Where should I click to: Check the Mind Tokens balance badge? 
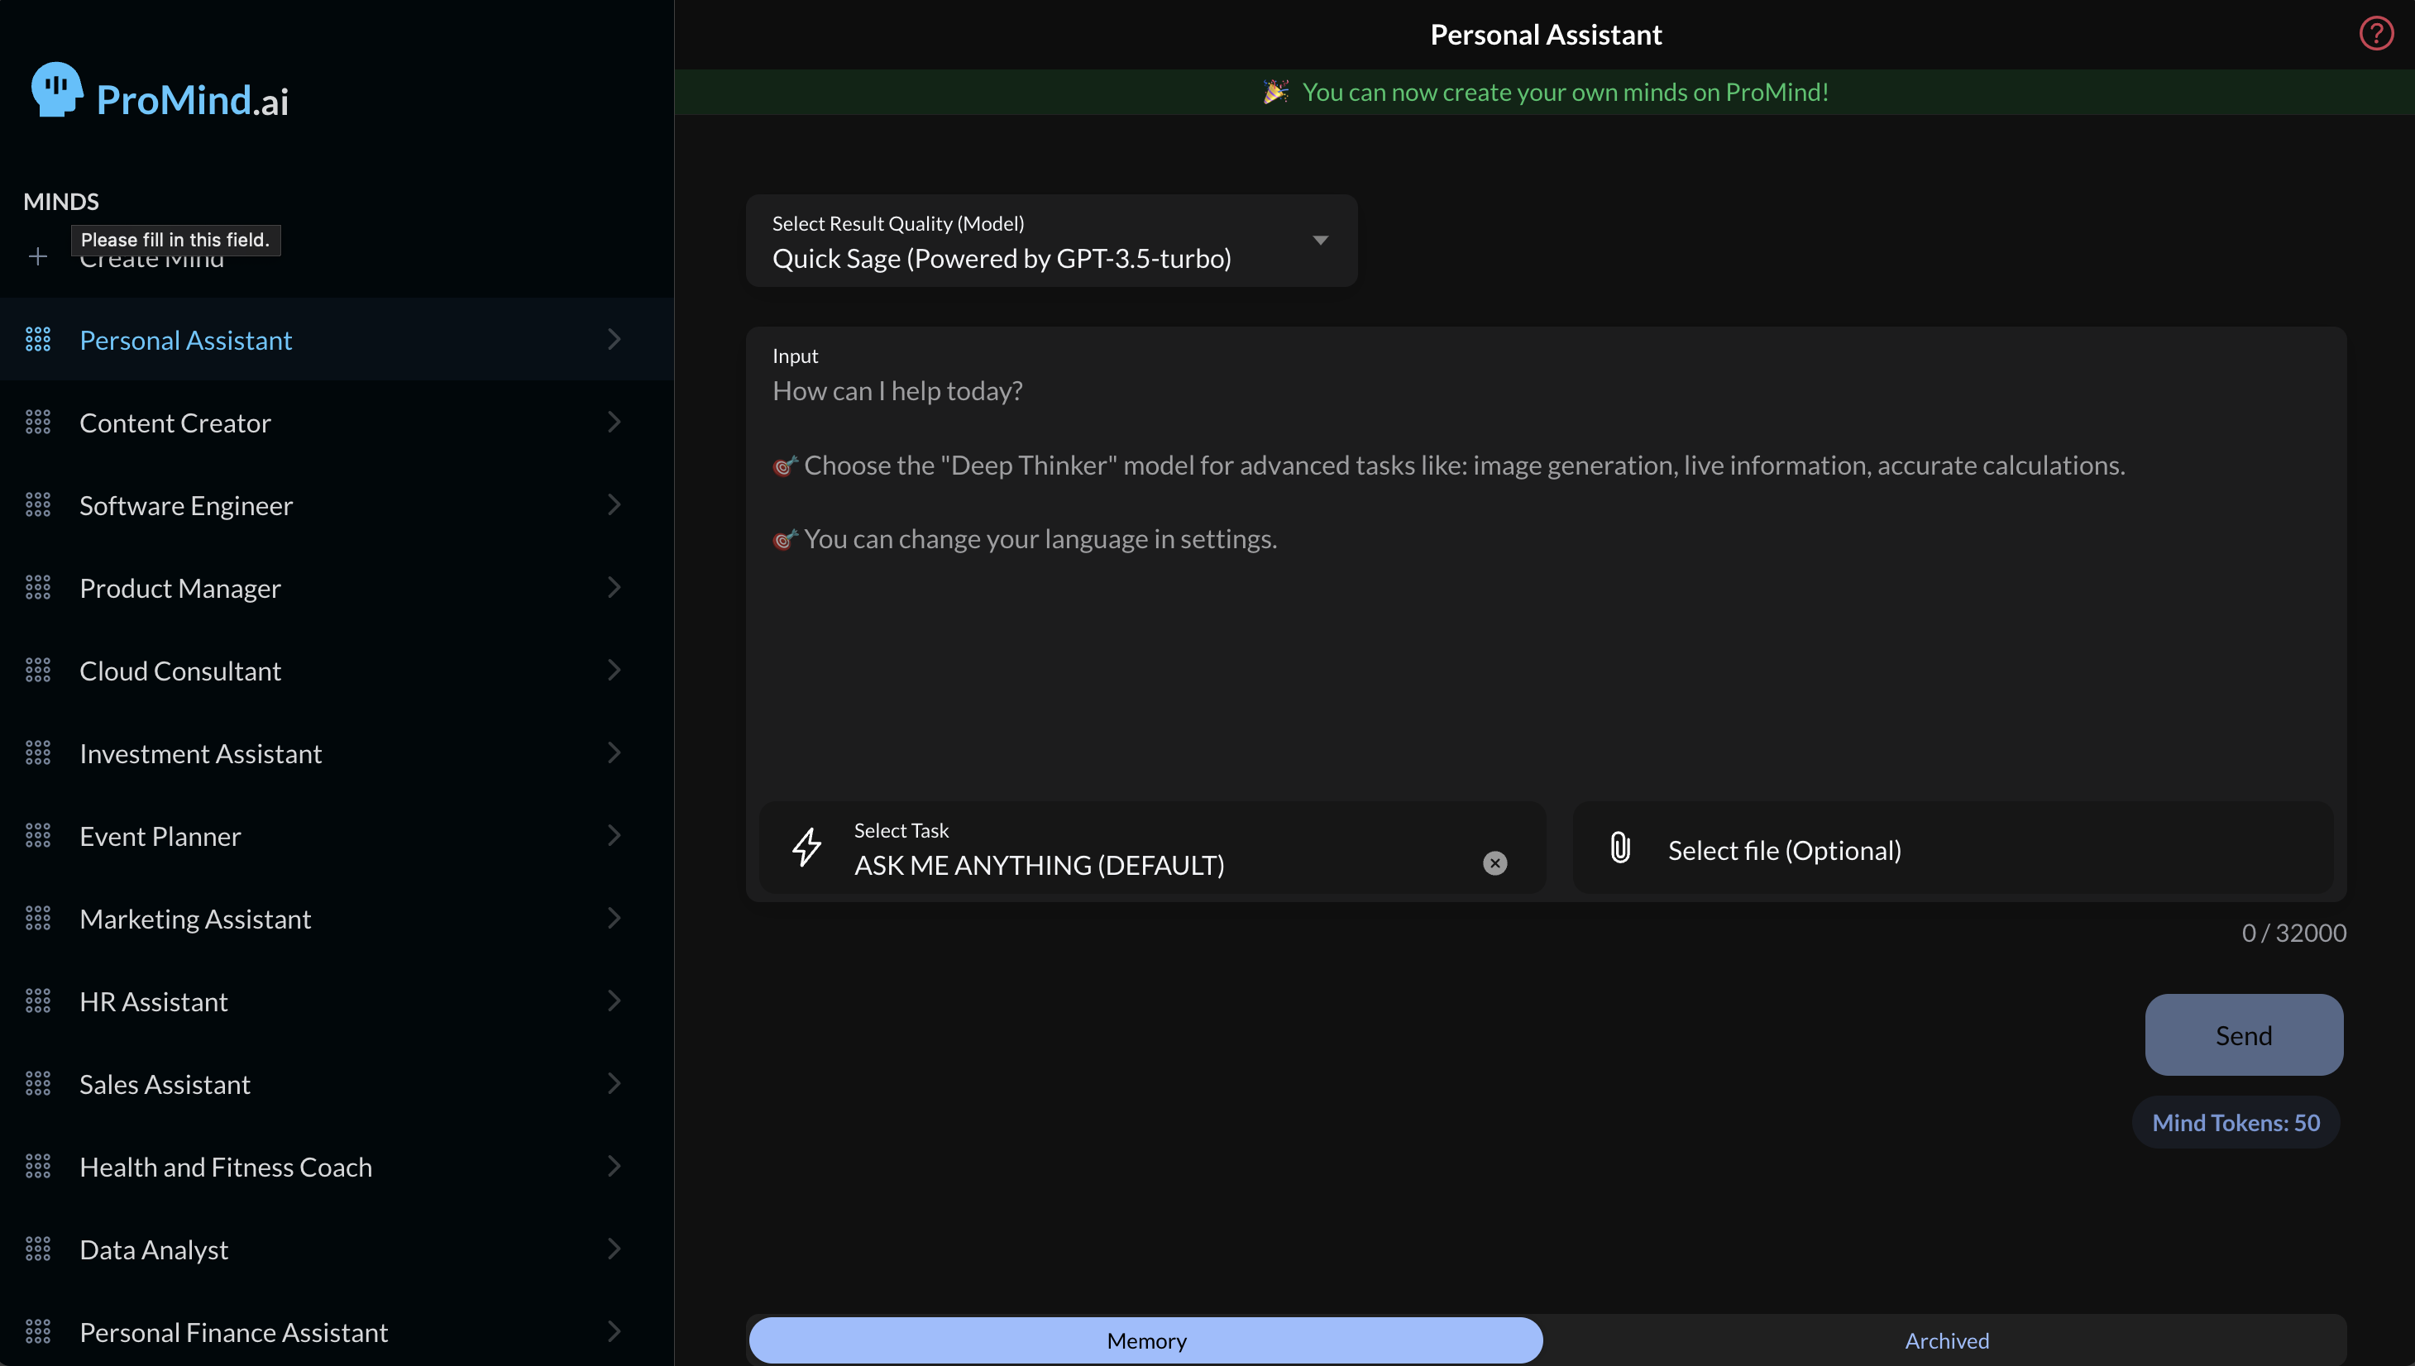coord(2236,1121)
